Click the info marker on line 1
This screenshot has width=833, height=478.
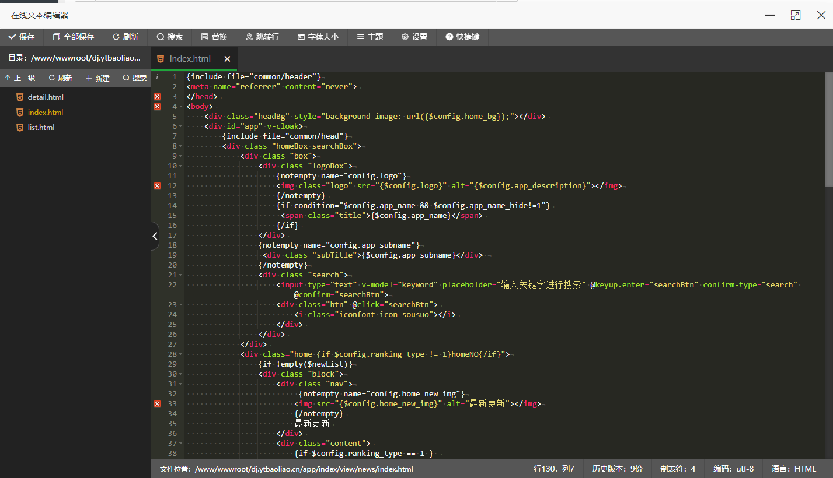click(157, 77)
